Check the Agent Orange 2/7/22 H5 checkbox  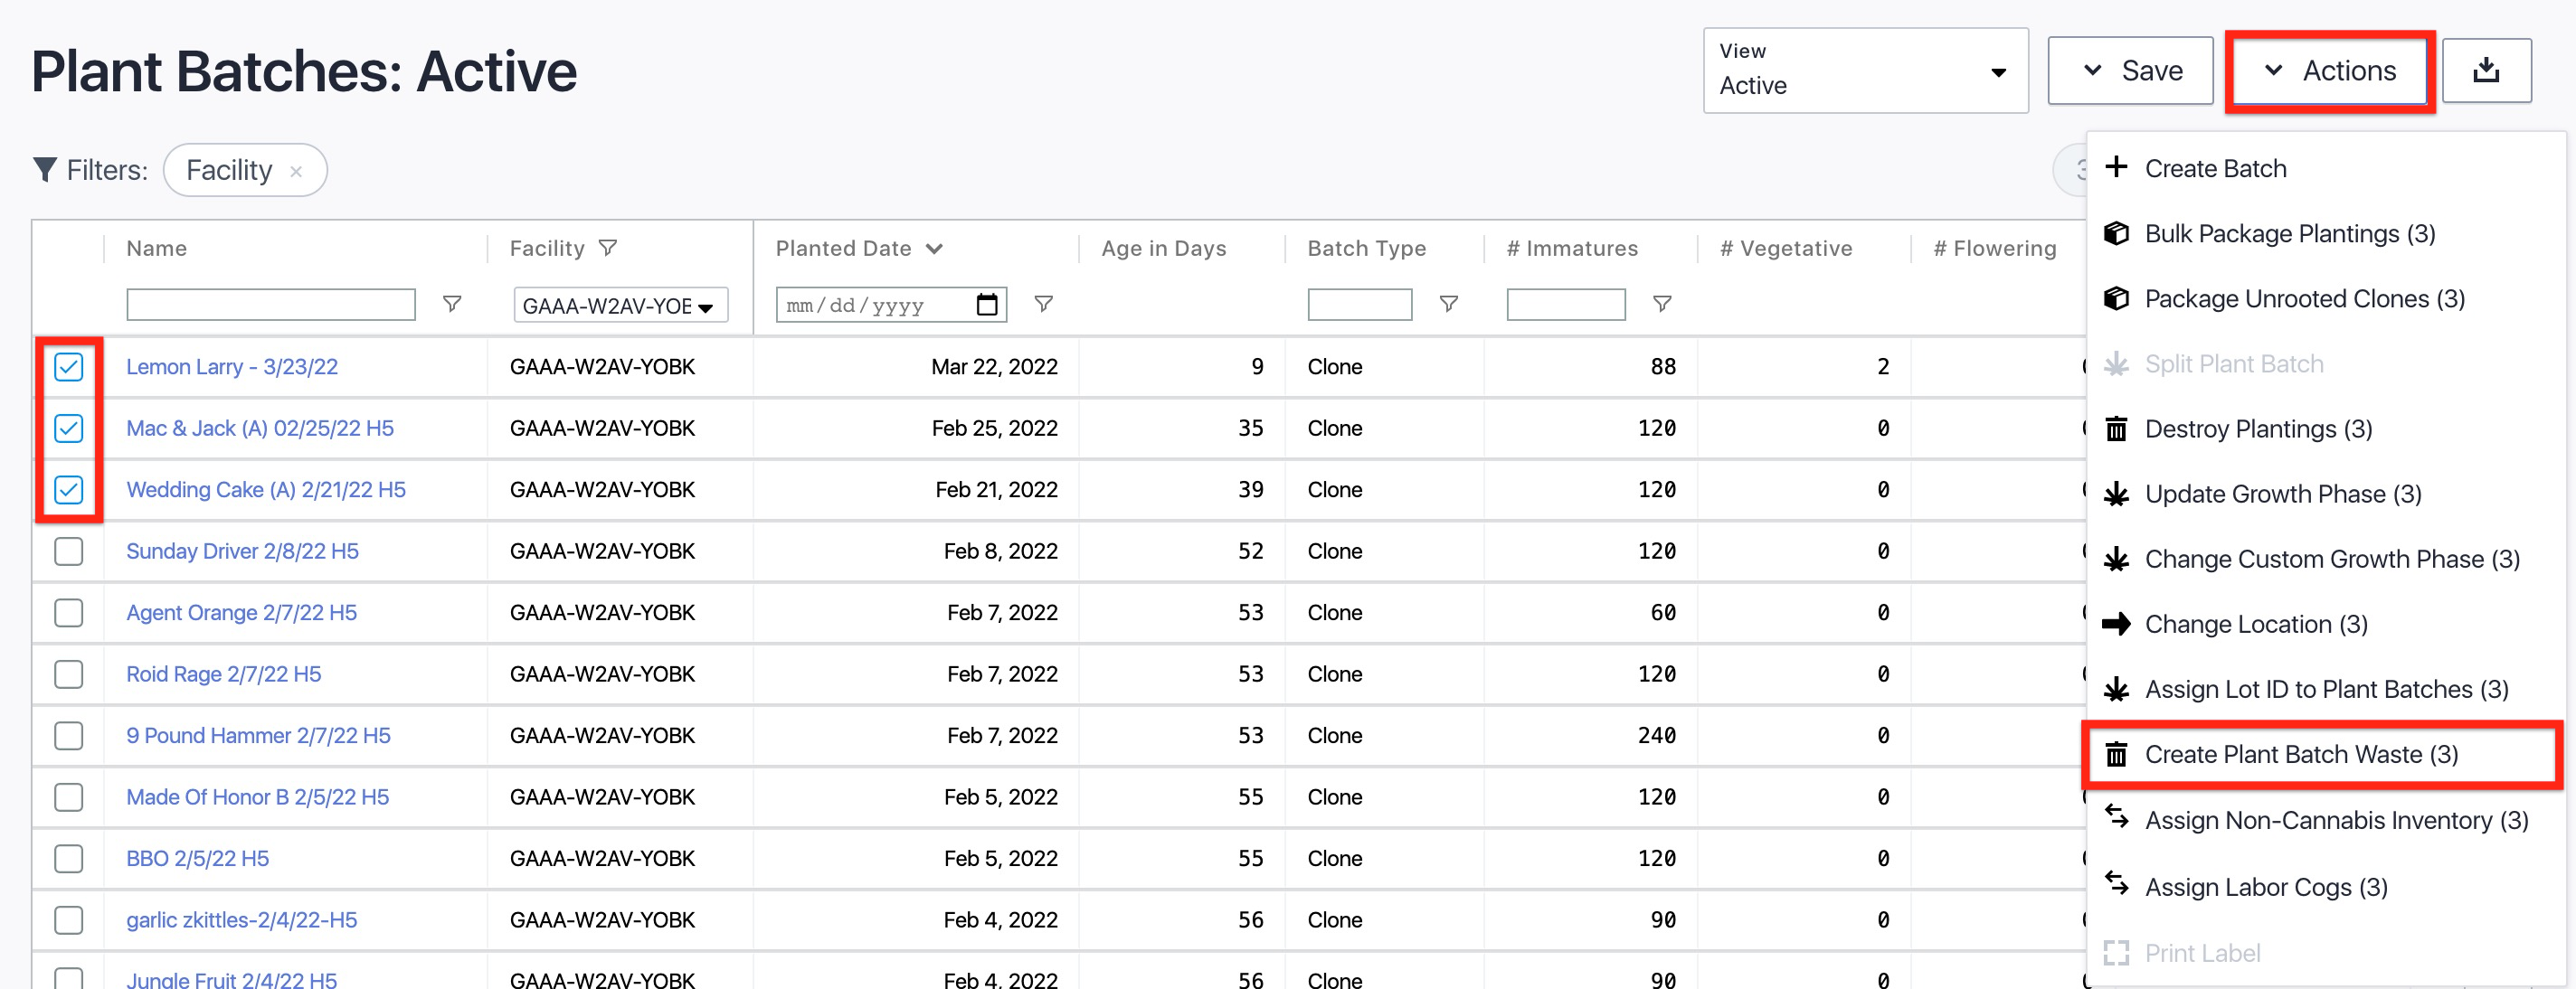pos(69,612)
